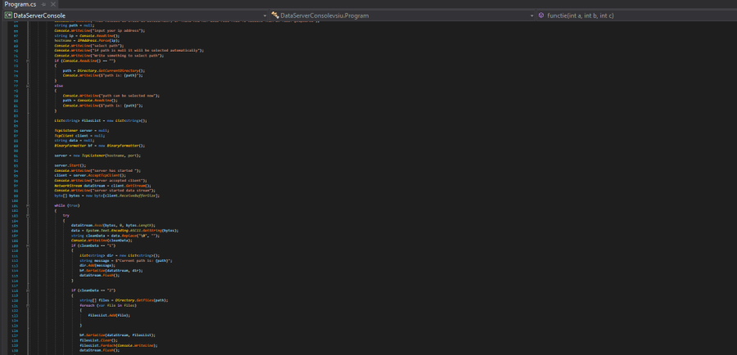737x355 pixels.
Task: Click the line hostname = IPAddress.Parse(ip);
Action: pos(88,40)
